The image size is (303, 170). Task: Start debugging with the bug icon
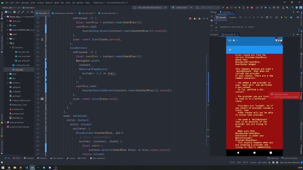(x=227, y=8)
